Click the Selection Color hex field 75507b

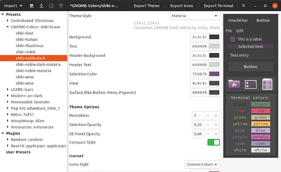(199, 74)
